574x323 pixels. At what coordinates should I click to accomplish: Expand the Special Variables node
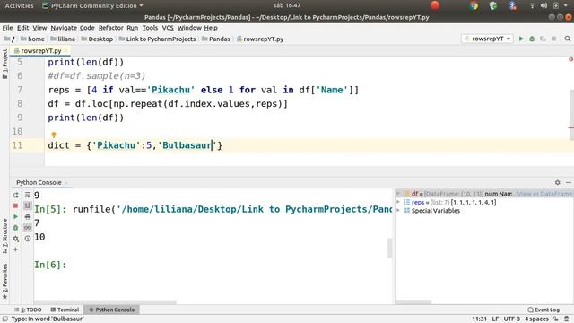(398, 211)
